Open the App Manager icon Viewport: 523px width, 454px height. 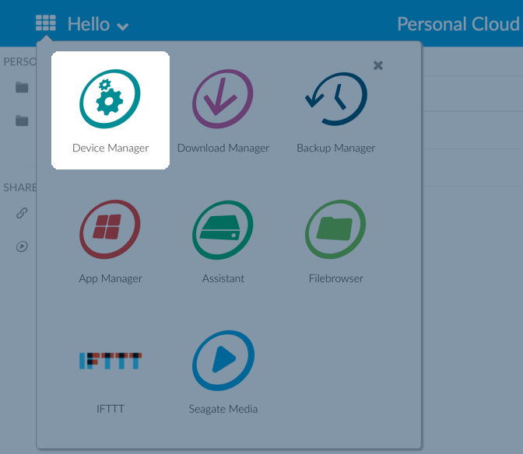pyautogui.click(x=111, y=229)
